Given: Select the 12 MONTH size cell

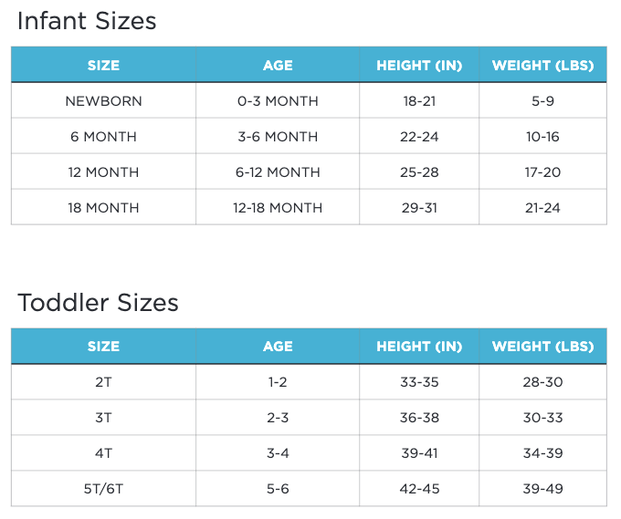Looking at the screenshot, I should [x=103, y=172].
